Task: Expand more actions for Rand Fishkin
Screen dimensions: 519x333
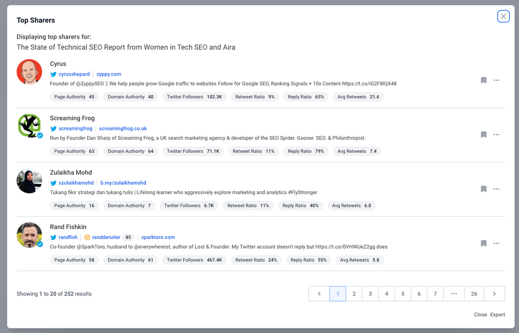Action: tap(496, 243)
